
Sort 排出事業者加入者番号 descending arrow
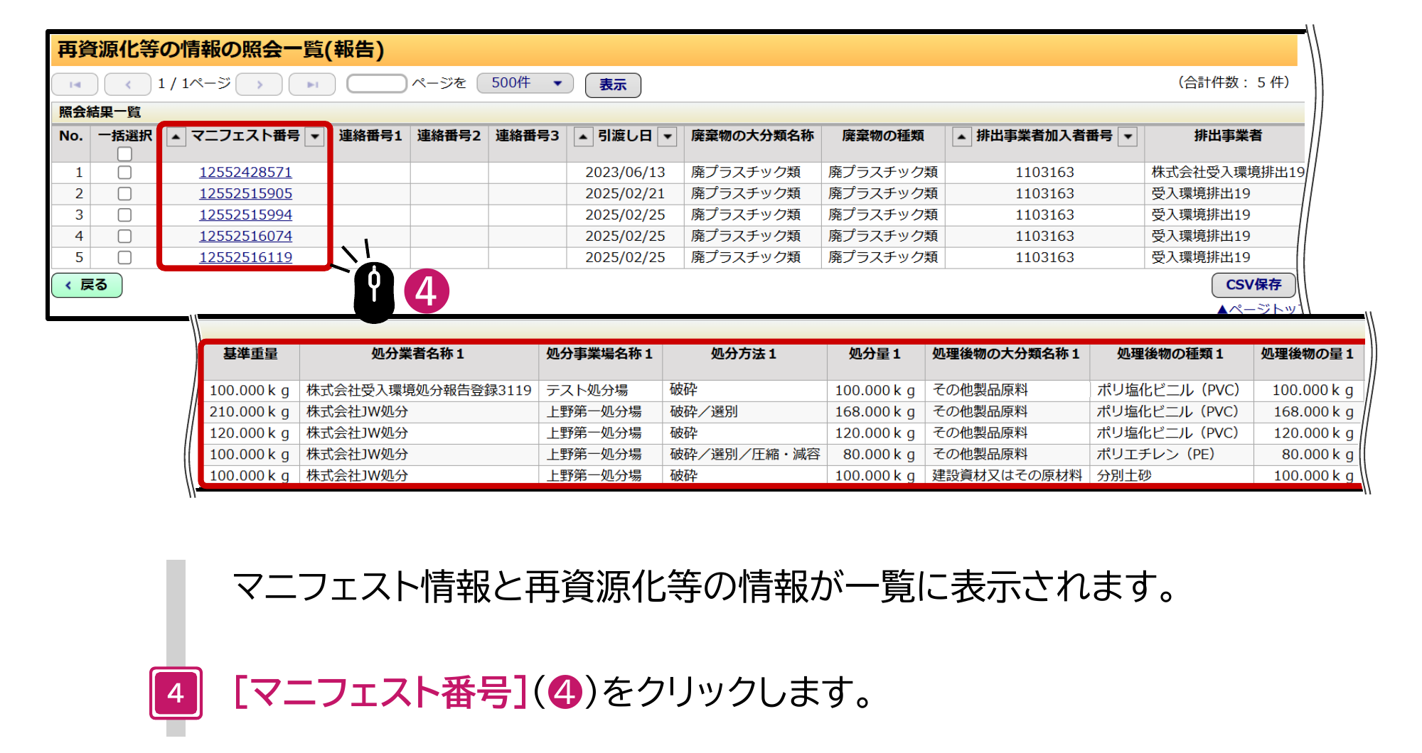coord(1128,137)
